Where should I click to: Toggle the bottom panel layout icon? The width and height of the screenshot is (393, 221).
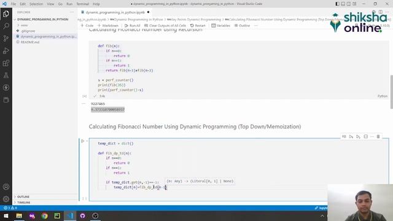coord(343,4)
